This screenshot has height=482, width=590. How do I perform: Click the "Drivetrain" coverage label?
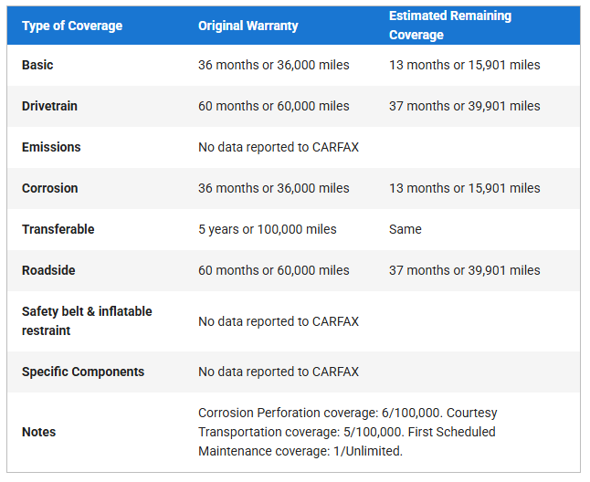[x=49, y=106]
